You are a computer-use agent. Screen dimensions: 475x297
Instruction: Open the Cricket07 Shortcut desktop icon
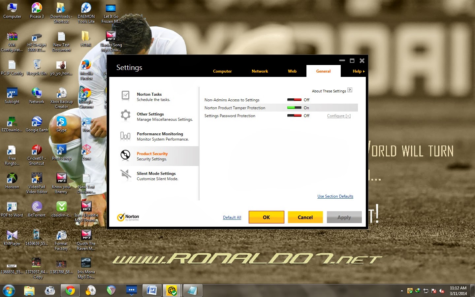point(37,155)
